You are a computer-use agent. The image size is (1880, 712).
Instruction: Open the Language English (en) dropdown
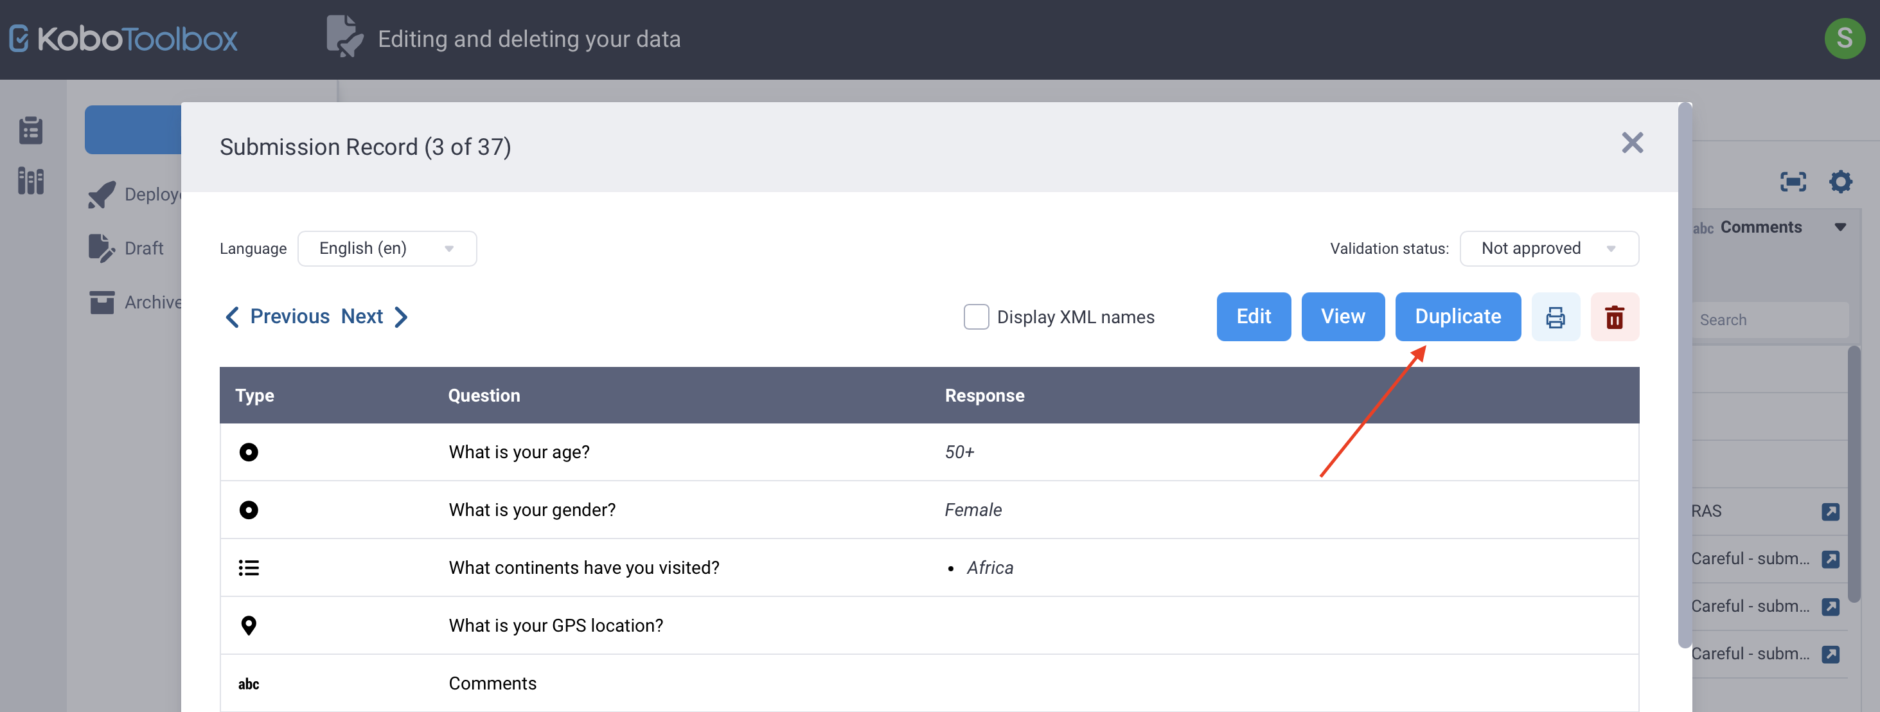coord(387,248)
